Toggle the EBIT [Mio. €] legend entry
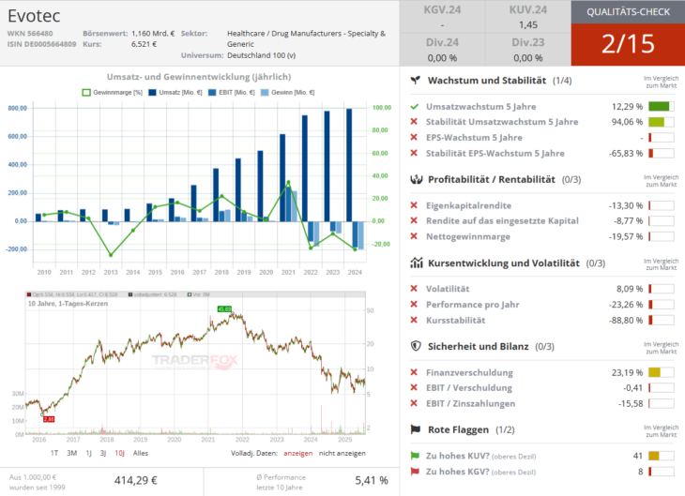This screenshot has height=496, width=685. 232,93
